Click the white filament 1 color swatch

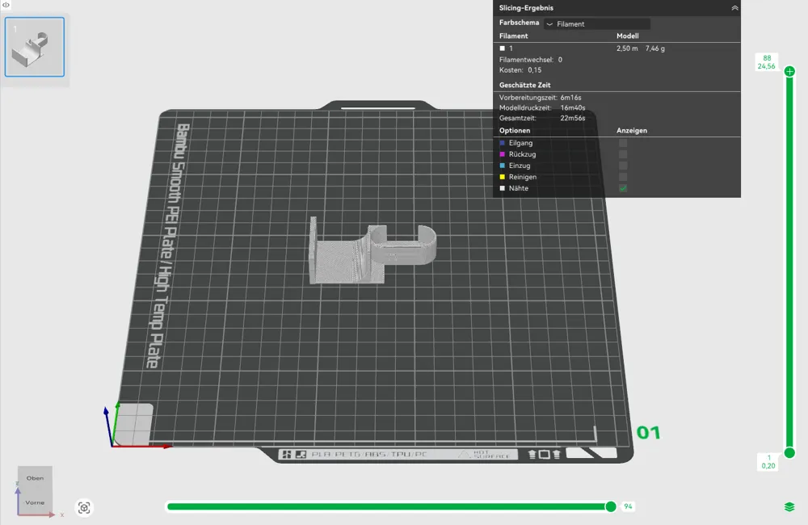(x=503, y=48)
